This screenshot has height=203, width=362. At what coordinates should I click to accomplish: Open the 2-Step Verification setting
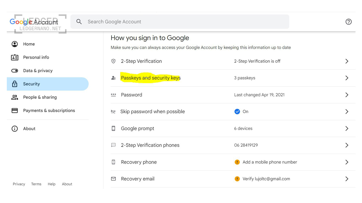pos(141,61)
